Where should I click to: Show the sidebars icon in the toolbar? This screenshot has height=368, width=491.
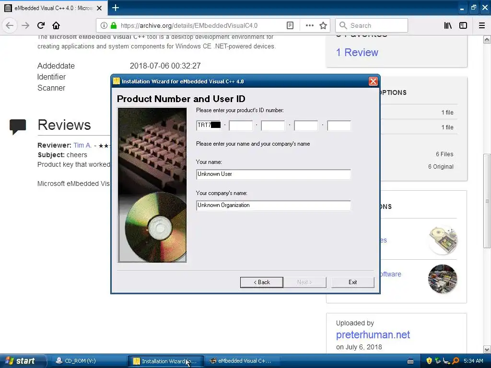[463, 25]
